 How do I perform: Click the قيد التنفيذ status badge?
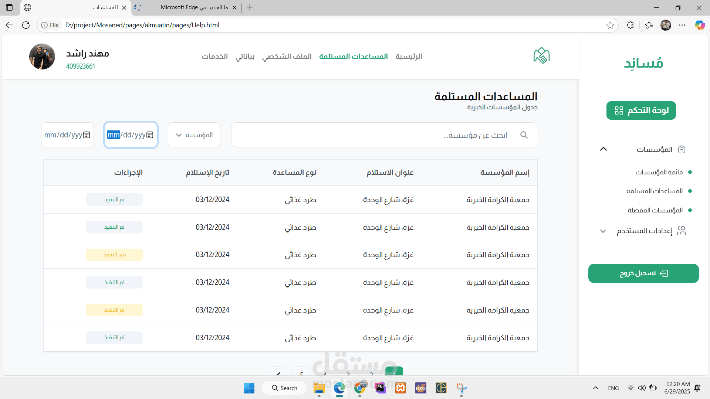pos(114,255)
